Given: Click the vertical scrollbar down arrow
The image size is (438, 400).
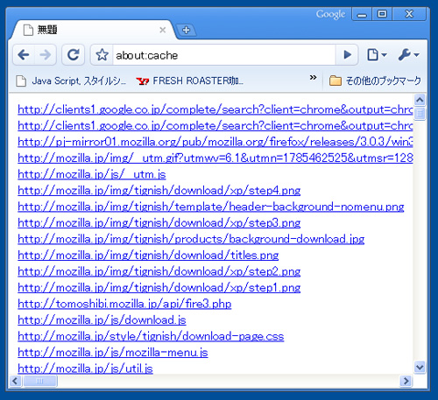Looking at the screenshot, I should (420, 368).
